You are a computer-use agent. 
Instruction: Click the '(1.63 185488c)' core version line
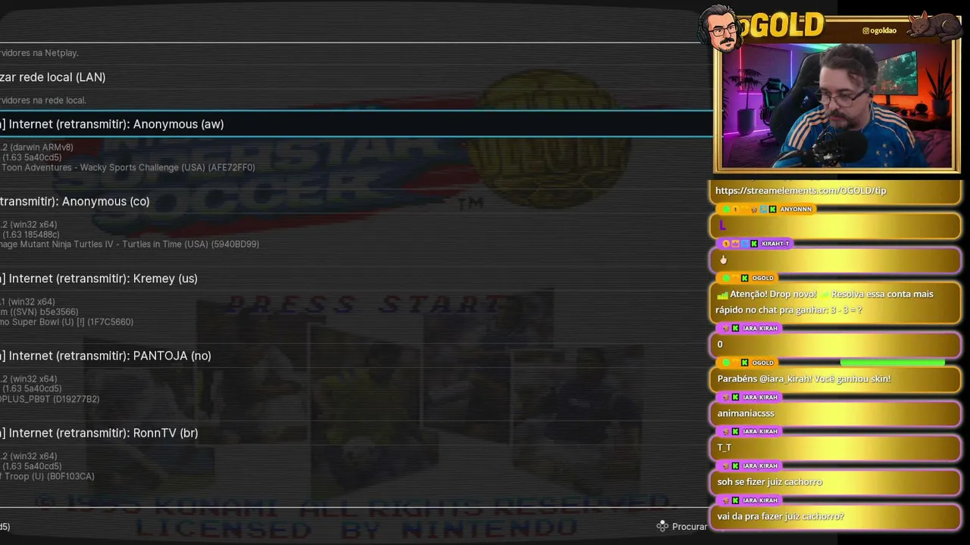30,235
